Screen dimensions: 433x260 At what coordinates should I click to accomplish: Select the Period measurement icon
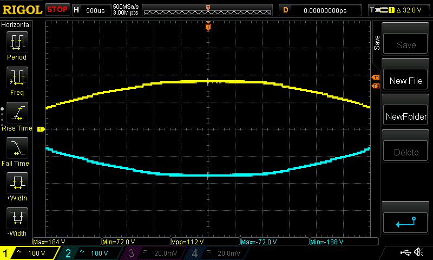pyautogui.click(x=17, y=42)
